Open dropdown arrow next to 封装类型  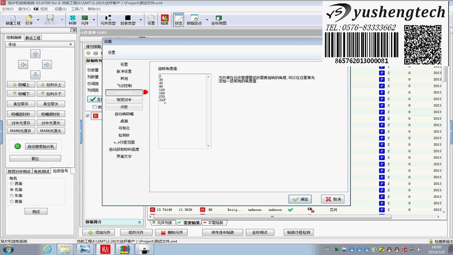141,20
